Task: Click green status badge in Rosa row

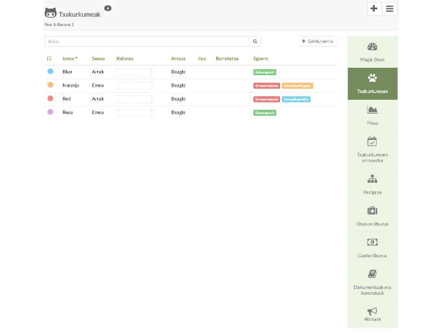Action: coord(264,113)
